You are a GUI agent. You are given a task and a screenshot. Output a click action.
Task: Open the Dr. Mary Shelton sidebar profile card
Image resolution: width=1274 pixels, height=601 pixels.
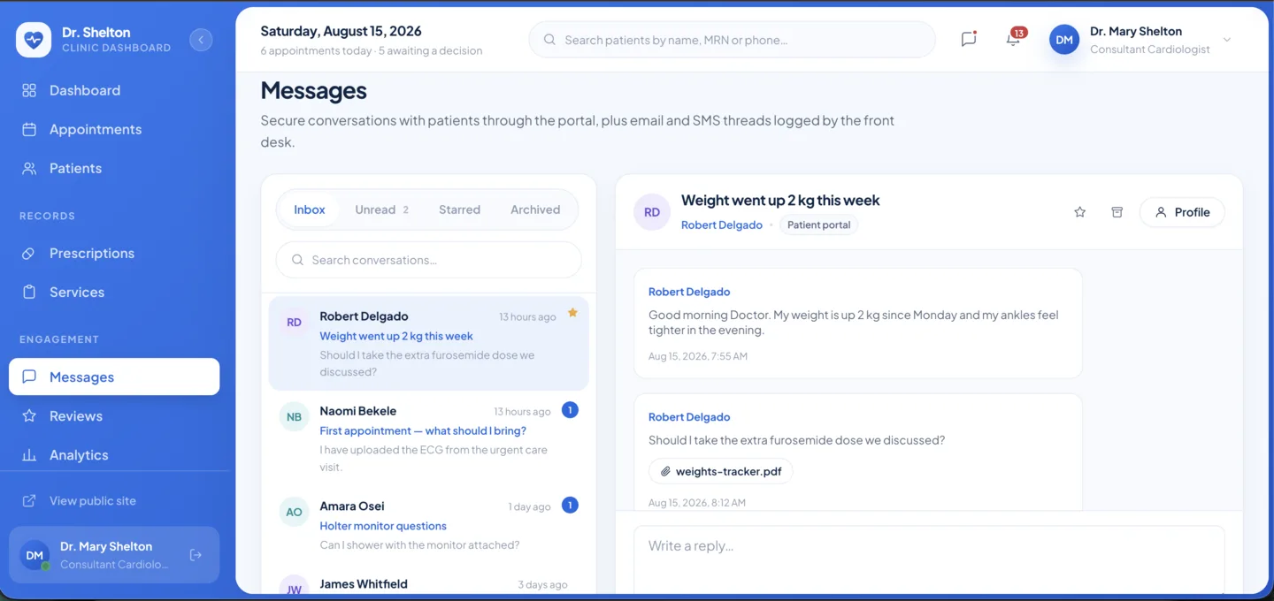(x=114, y=555)
